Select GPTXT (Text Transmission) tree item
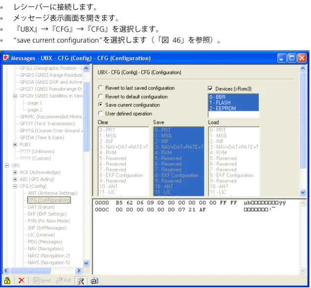311x288 pixels. (x=47, y=124)
